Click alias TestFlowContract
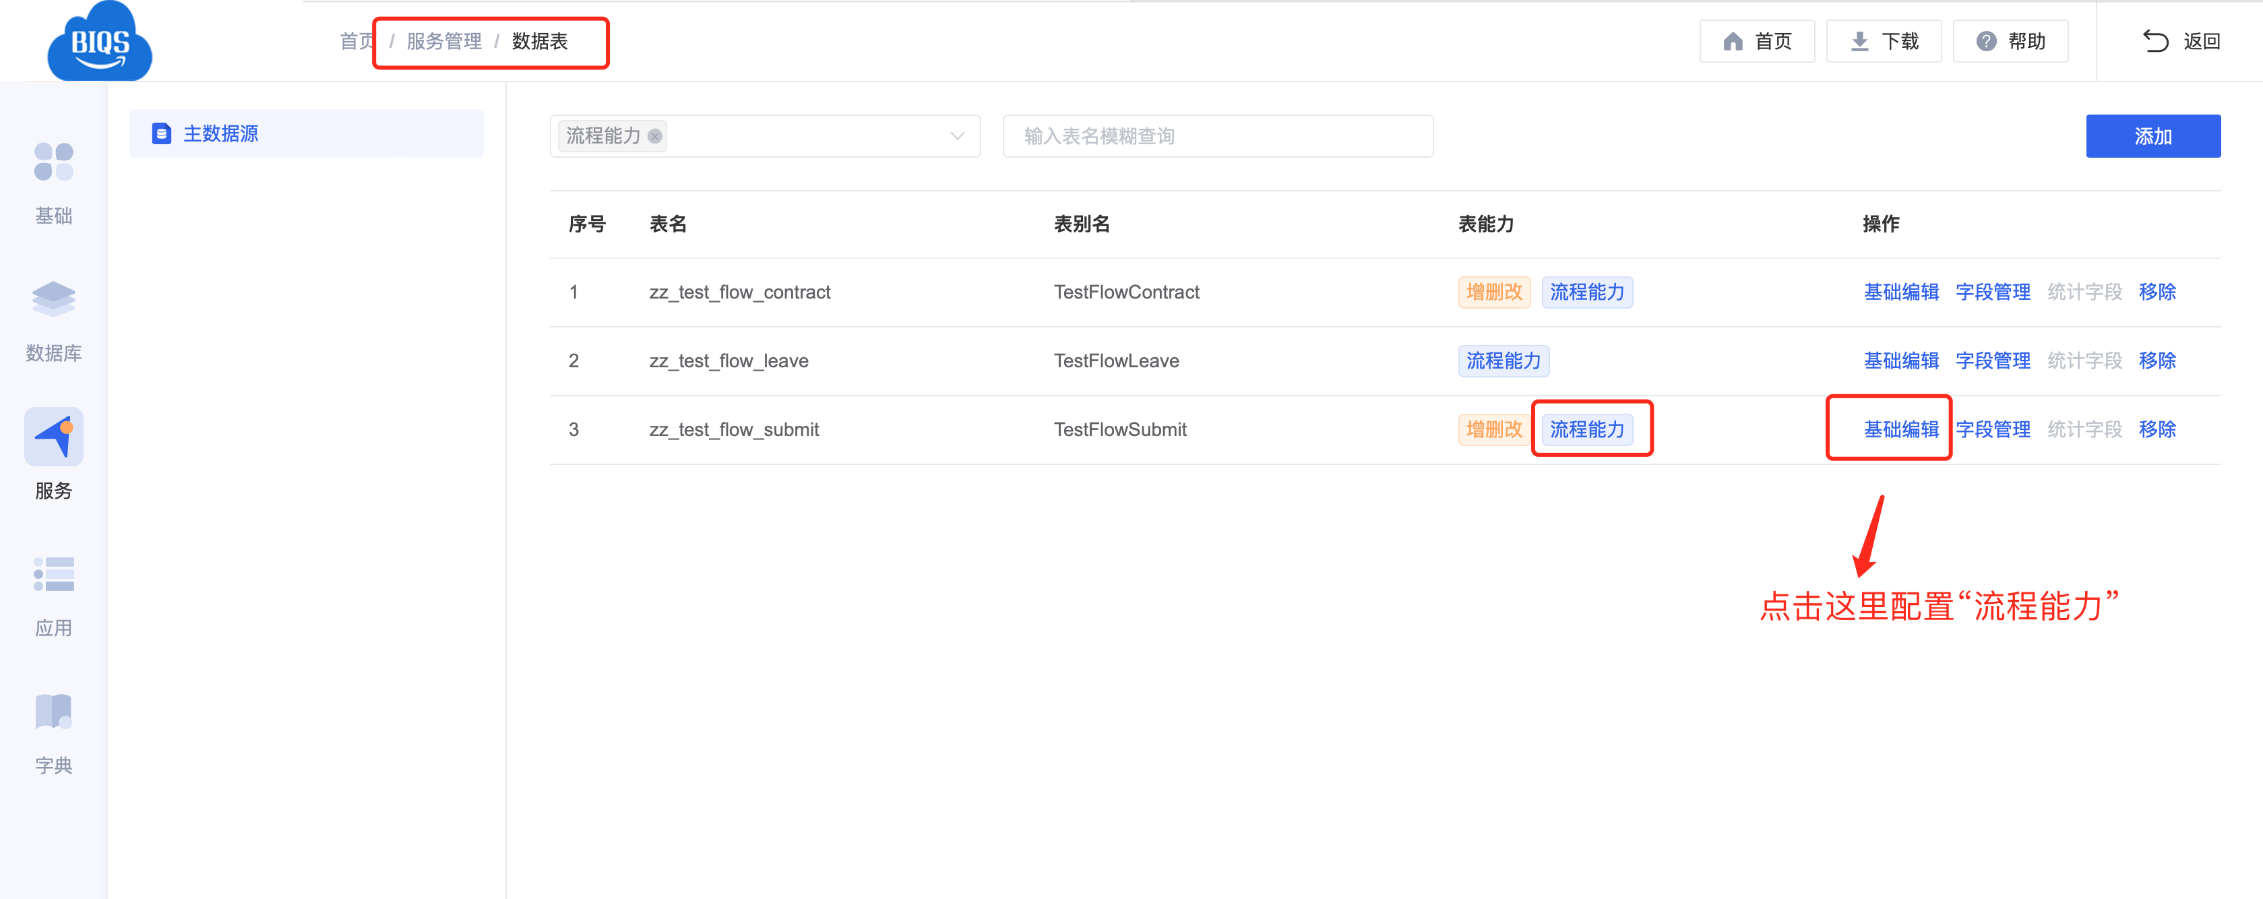The width and height of the screenshot is (2263, 899). point(1126,292)
